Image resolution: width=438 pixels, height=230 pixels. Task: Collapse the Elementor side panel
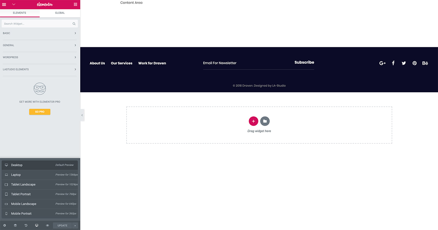coord(82,115)
